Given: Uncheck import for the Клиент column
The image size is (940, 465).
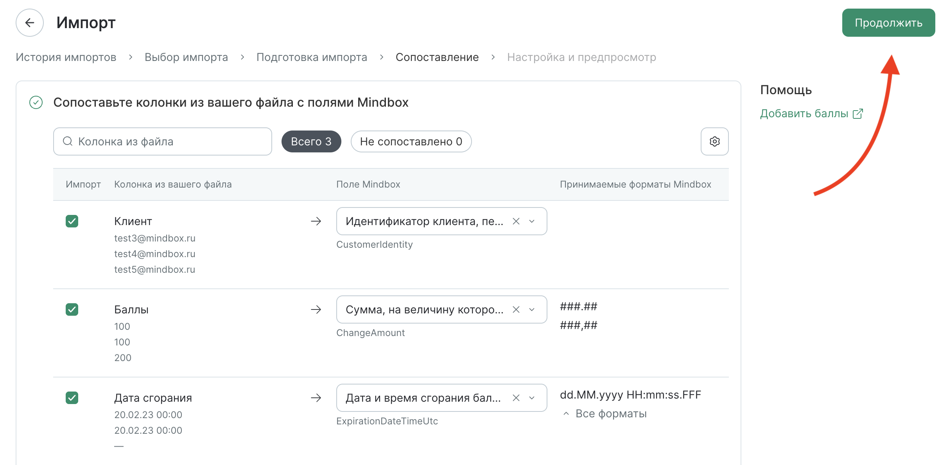Looking at the screenshot, I should [x=72, y=221].
